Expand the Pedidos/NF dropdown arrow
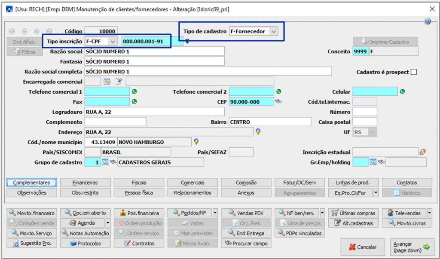440x259 pixels. [x=215, y=213]
